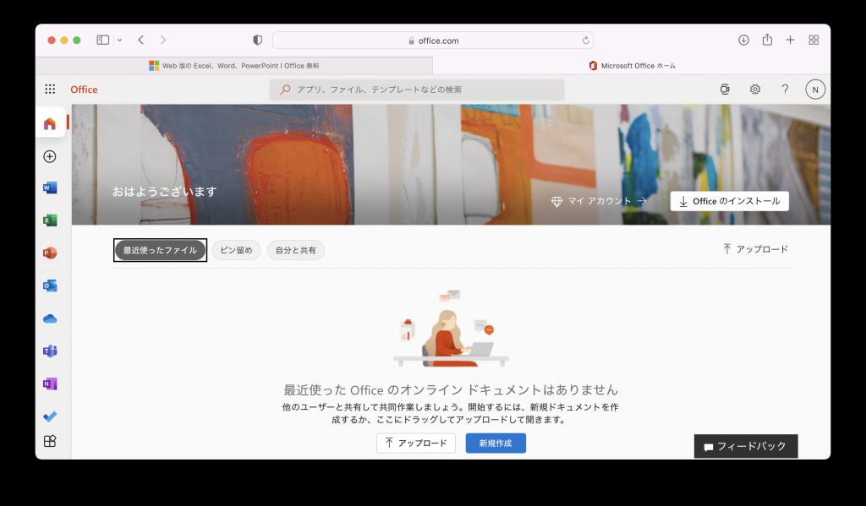Open OneDrive from the app sidebar
Viewport: 866px width, 506px height.
50,318
